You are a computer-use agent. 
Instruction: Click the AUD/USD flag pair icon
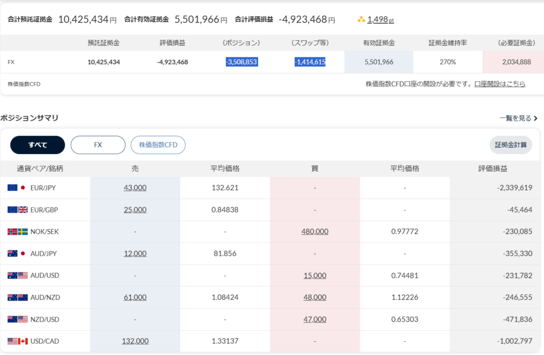[x=18, y=275]
